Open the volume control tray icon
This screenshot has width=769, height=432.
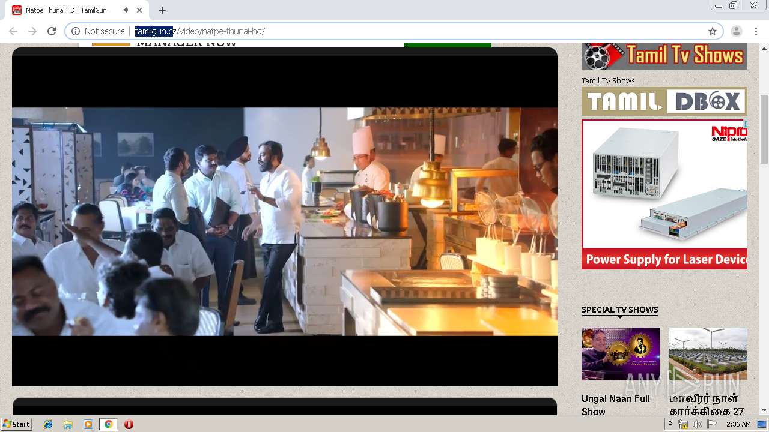(x=697, y=424)
